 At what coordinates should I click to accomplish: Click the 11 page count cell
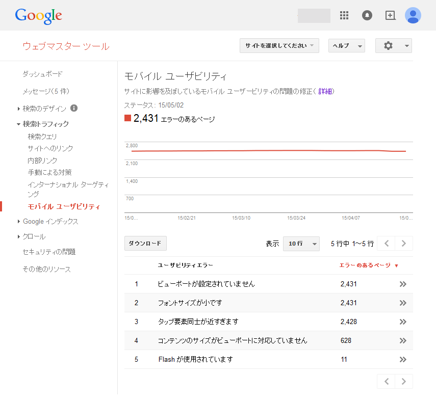click(344, 360)
